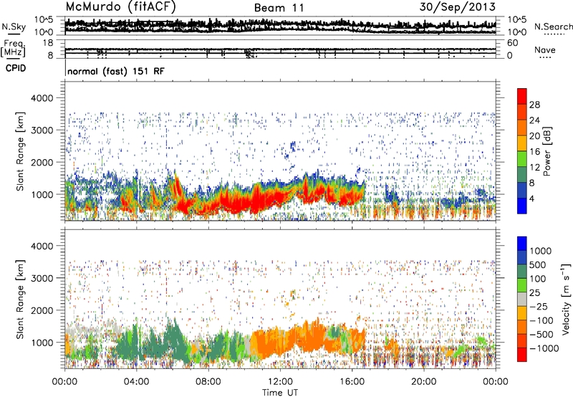Screen dimensions: 573x397
Task: Click the '28' value on the power scale
Action: click(534, 105)
